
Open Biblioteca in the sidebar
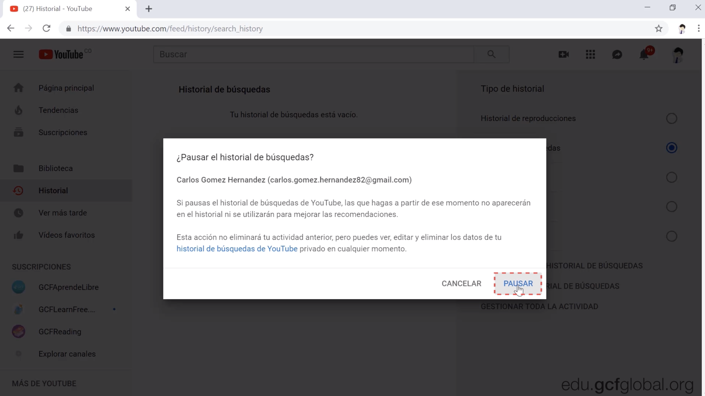[66, 168]
